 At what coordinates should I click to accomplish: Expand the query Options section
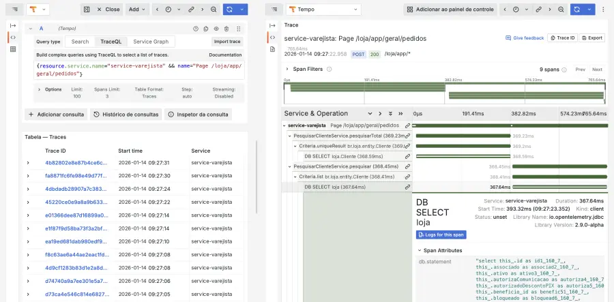click(39, 89)
